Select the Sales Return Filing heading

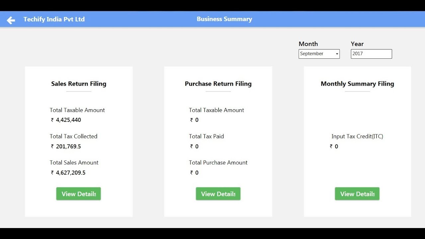point(79,84)
